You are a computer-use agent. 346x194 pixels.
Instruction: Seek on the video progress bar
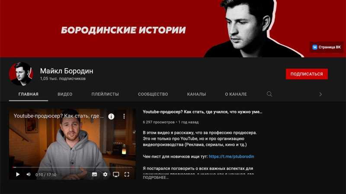coord(72,167)
